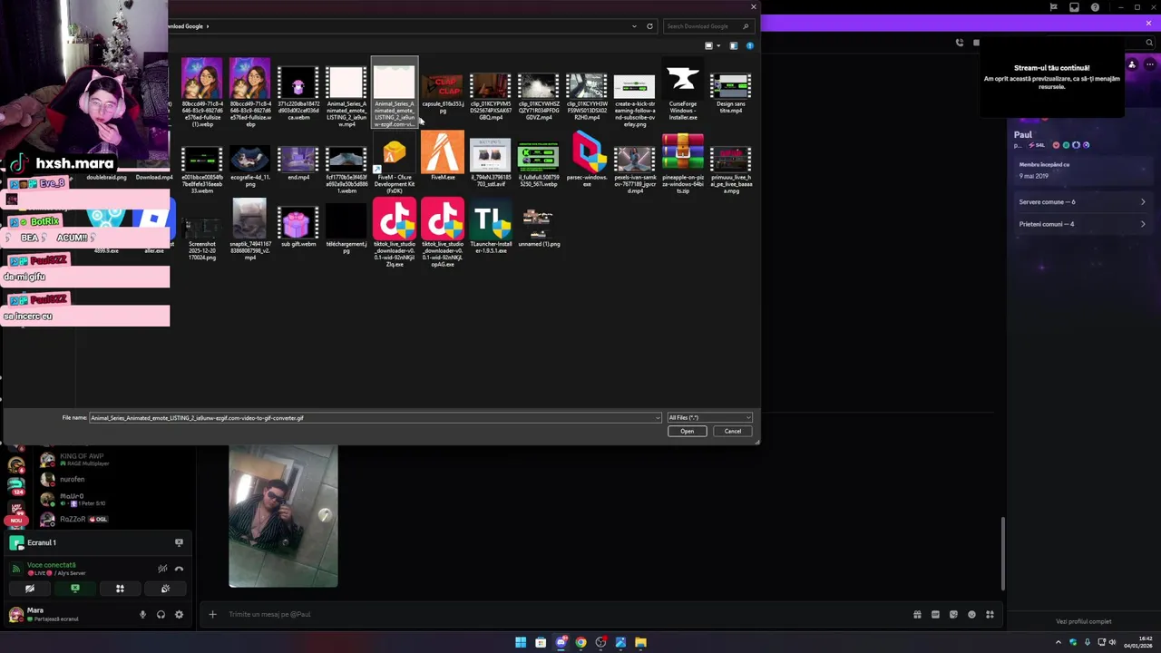This screenshot has height=653, width=1161.
Task: Refresh the file dialog folder view
Action: click(x=649, y=26)
